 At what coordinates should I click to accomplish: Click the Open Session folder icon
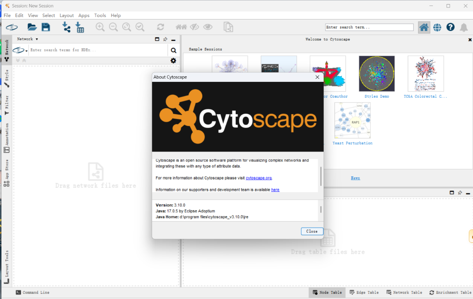tap(32, 27)
